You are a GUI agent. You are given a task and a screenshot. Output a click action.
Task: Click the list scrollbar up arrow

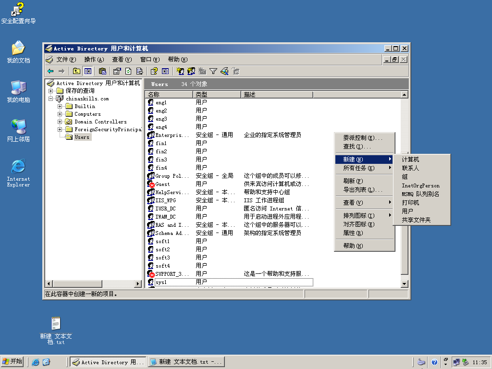[x=404, y=95]
